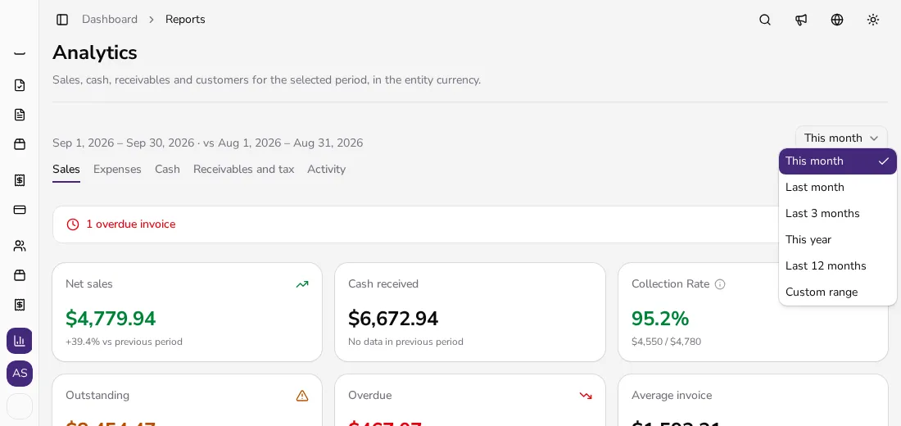The height and width of the screenshot is (426, 901).
Task: Click the 'Sales, cash, receivables' subtitle text
Action: [x=267, y=80]
